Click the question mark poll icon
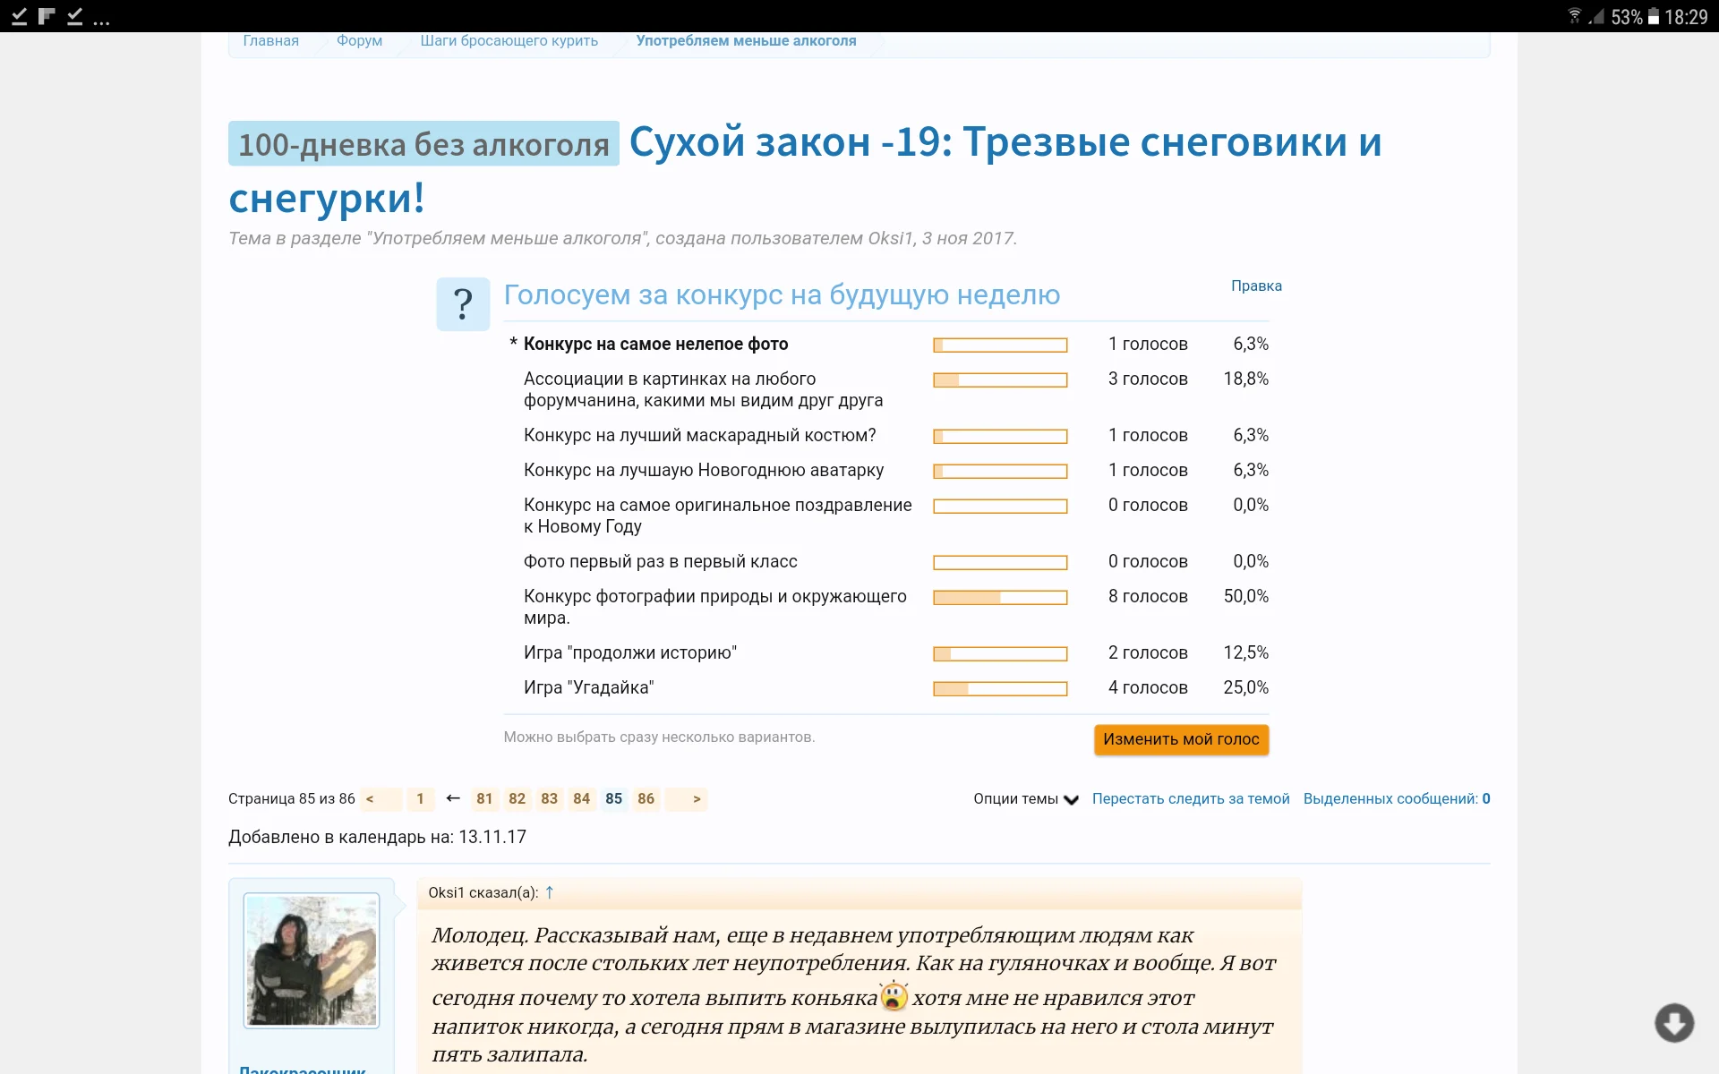Image resolution: width=1719 pixels, height=1074 pixels. (462, 303)
